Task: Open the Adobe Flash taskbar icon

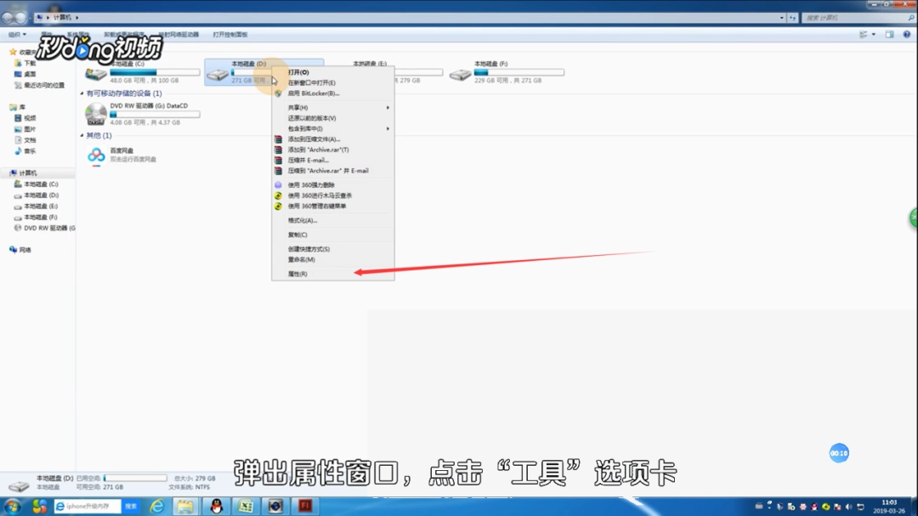Action: click(305, 506)
